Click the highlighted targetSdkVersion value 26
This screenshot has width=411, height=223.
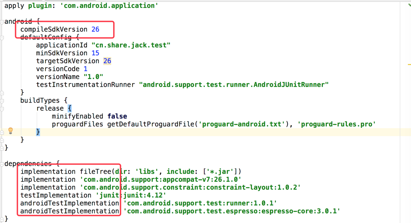pyautogui.click(x=107, y=61)
